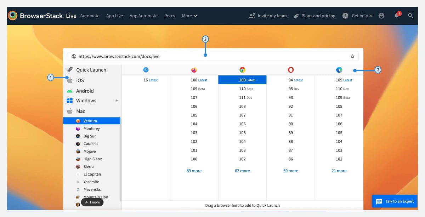Open search in the top navigation

(x=410, y=16)
